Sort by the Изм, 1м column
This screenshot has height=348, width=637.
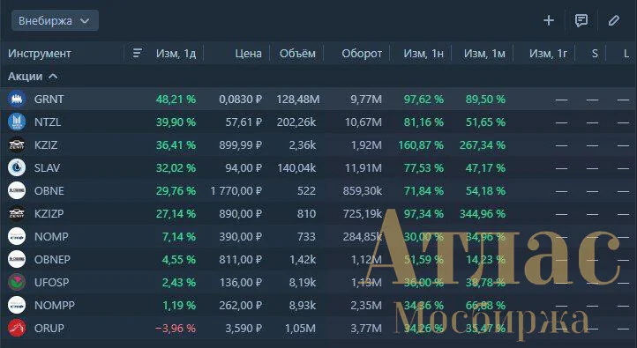[484, 54]
